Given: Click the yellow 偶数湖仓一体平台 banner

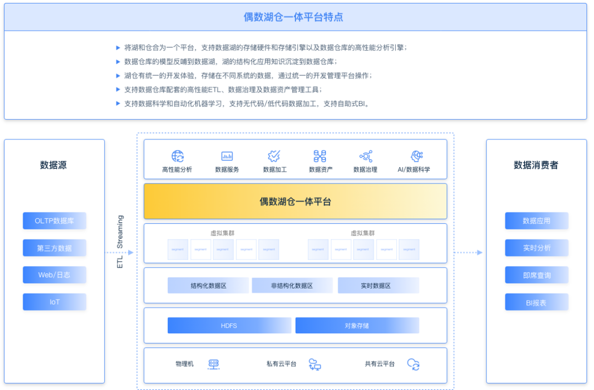Looking at the screenshot, I should pos(295,201).
